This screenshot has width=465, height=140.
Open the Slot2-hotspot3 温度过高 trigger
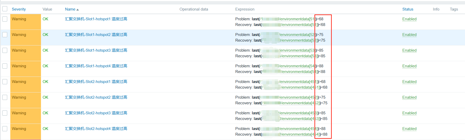tap(96, 113)
